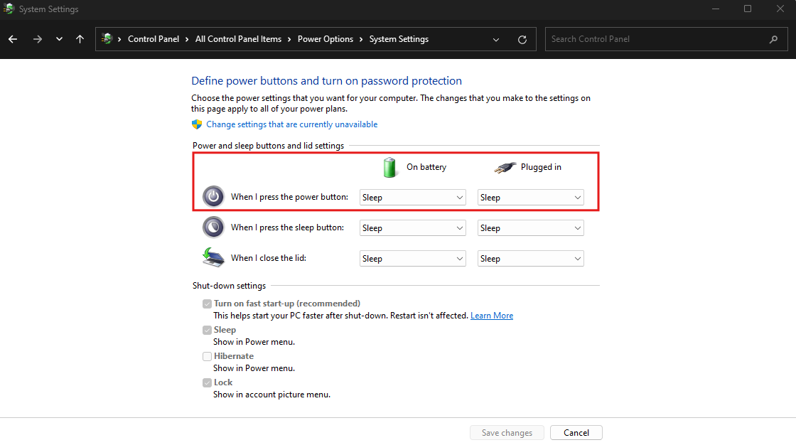Viewport: 796px width, 445px height.
Task: Click the refresh icon in address bar
Action: 522,39
